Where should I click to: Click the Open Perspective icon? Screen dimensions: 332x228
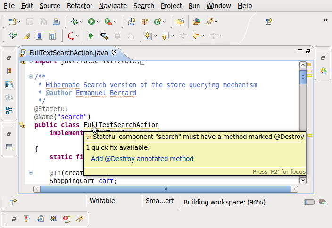[268, 22]
